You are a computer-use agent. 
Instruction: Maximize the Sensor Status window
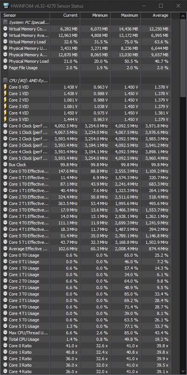click(x=161, y=6)
